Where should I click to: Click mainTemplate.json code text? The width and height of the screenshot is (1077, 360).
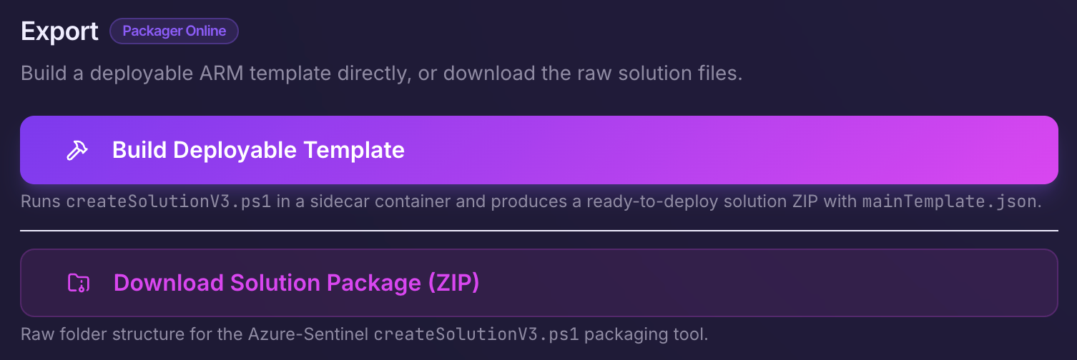(948, 201)
